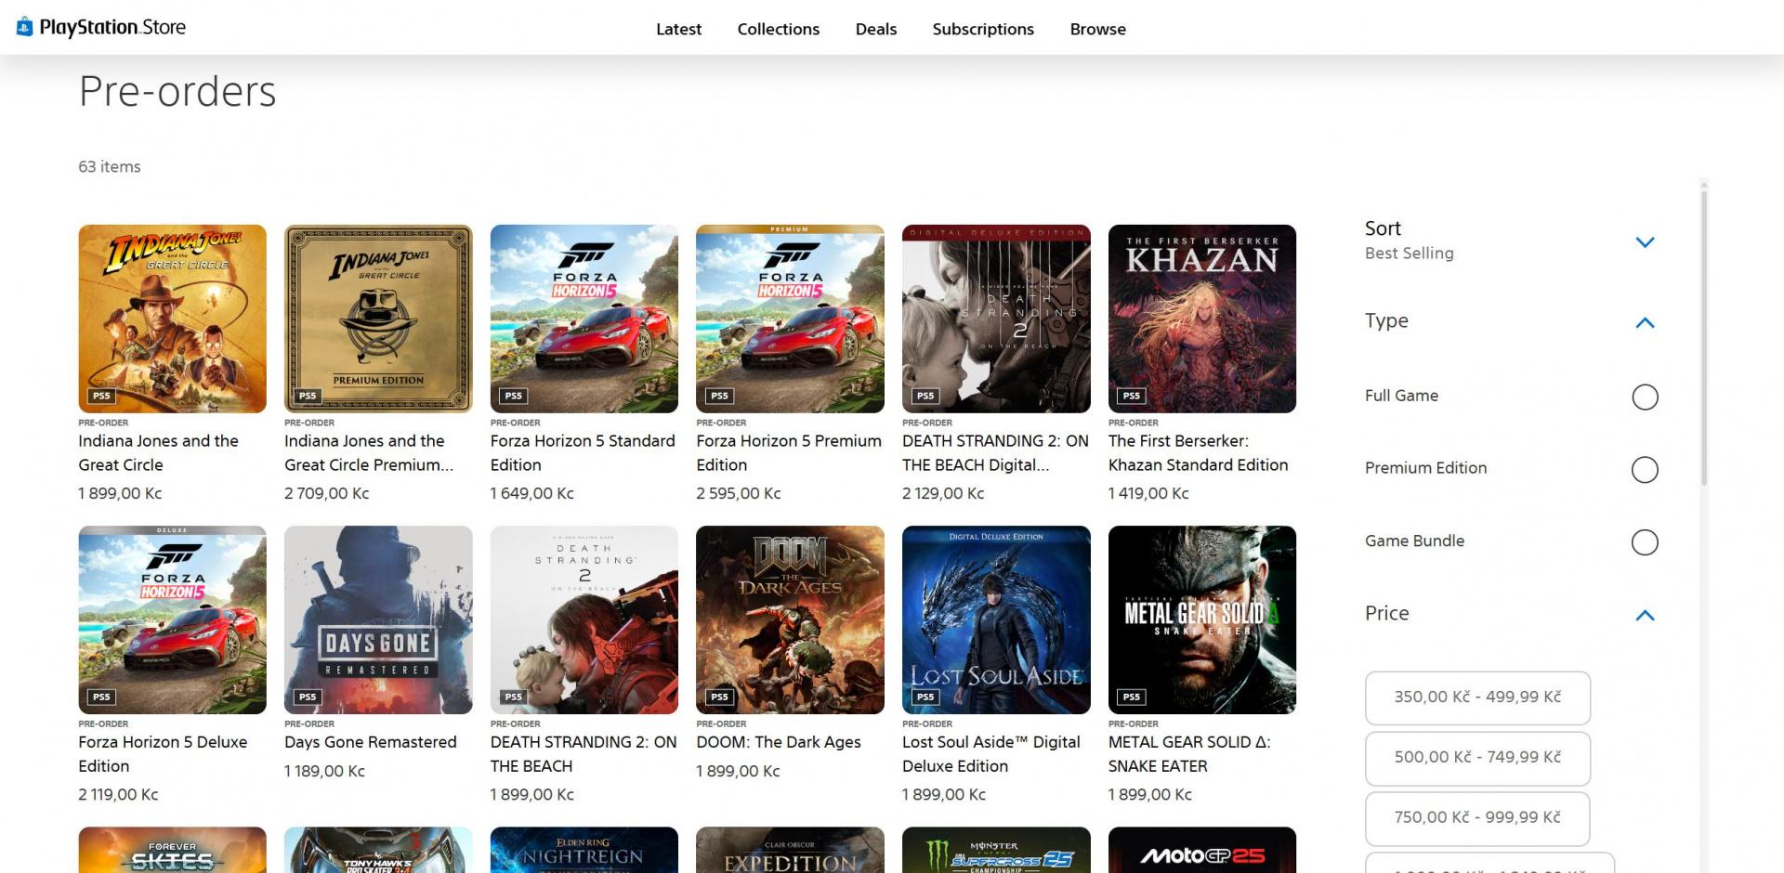Click the 63 items count text
Viewport: 1784px width, 873px height.
(110, 166)
